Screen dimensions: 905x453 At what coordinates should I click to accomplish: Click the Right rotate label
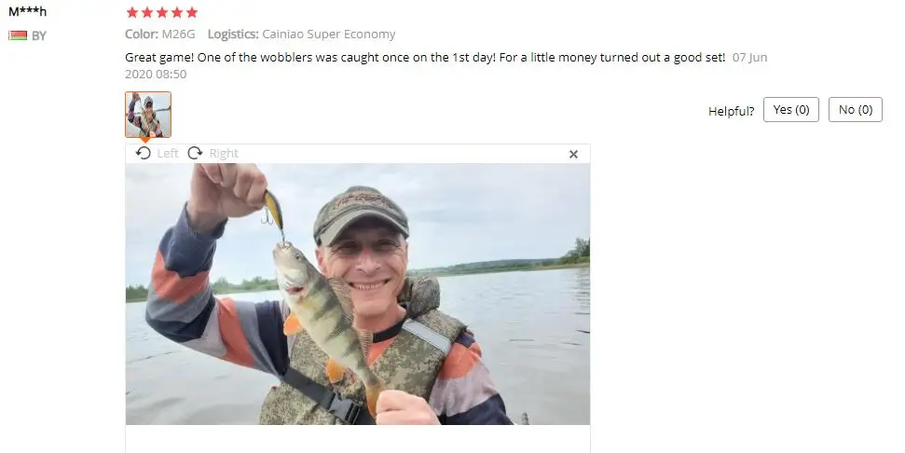tap(224, 154)
